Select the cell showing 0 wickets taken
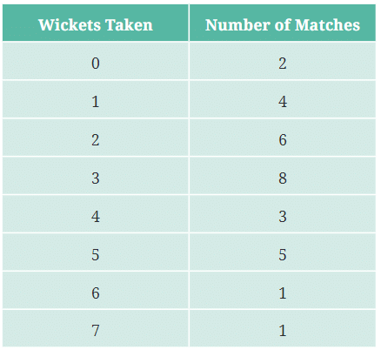Screen dimensions: 381x350 96,61
